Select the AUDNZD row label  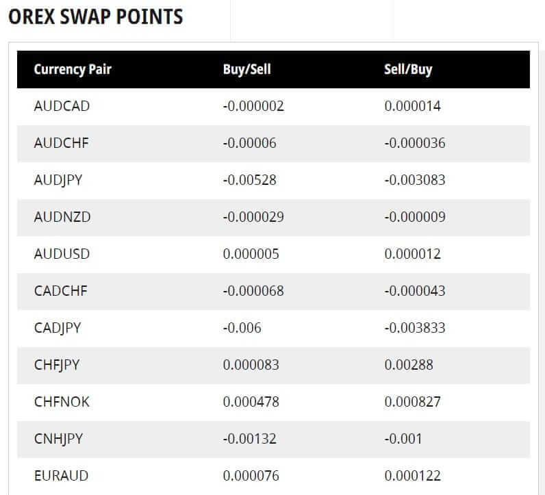[x=62, y=217]
